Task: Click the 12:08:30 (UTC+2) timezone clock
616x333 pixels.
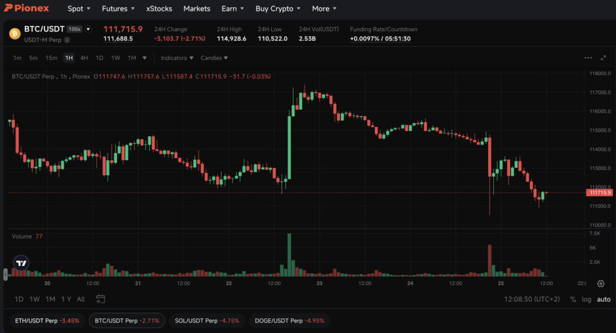Action: coord(532,299)
